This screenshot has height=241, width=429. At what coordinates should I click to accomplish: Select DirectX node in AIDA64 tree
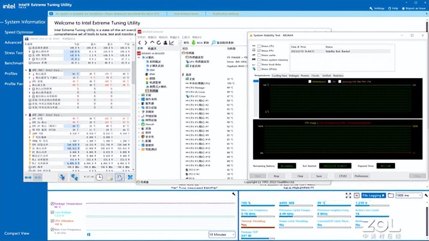[x=148, y=124]
